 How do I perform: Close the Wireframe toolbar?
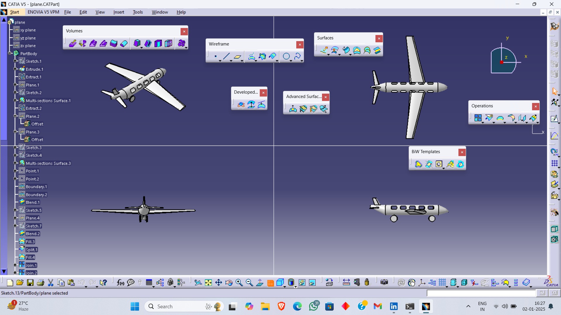300,45
